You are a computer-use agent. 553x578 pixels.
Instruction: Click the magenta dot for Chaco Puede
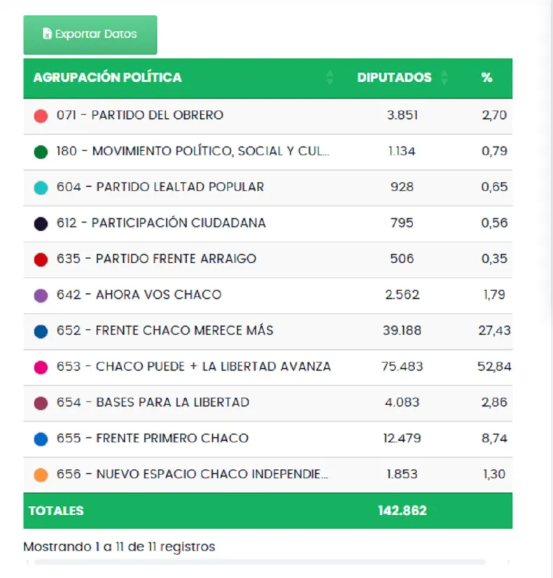[x=41, y=367]
